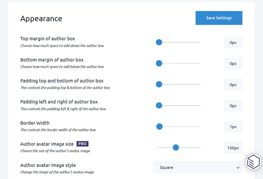
Task: Click the 'Author avatar image style' label
Action: coord(48,165)
